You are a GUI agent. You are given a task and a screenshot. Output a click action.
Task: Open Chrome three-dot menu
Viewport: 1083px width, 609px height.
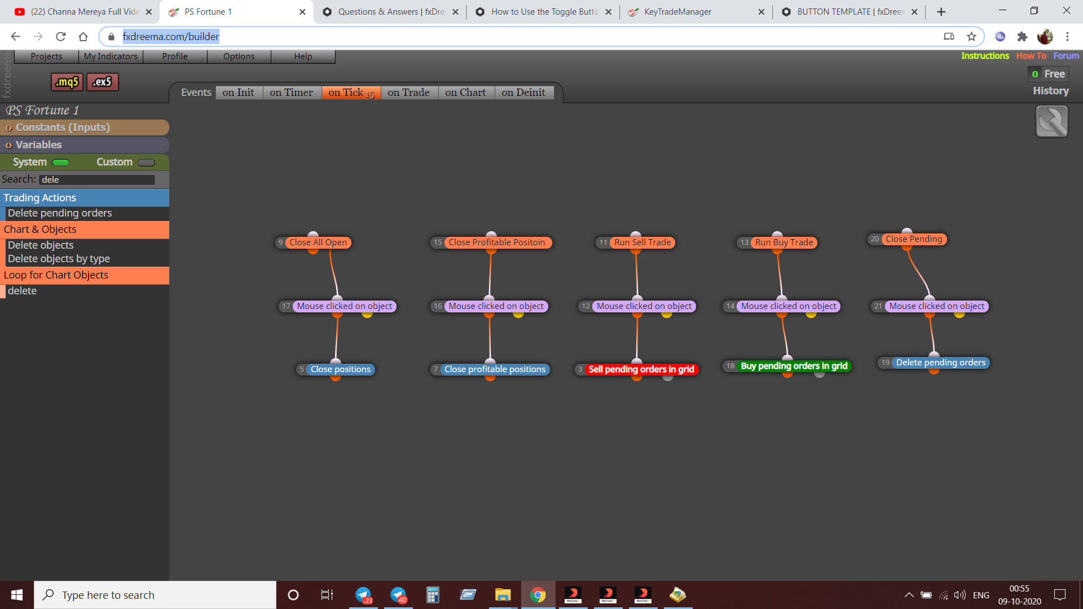(1067, 37)
